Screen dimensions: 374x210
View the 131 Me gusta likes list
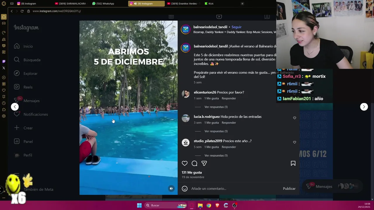(x=192, y=172)
